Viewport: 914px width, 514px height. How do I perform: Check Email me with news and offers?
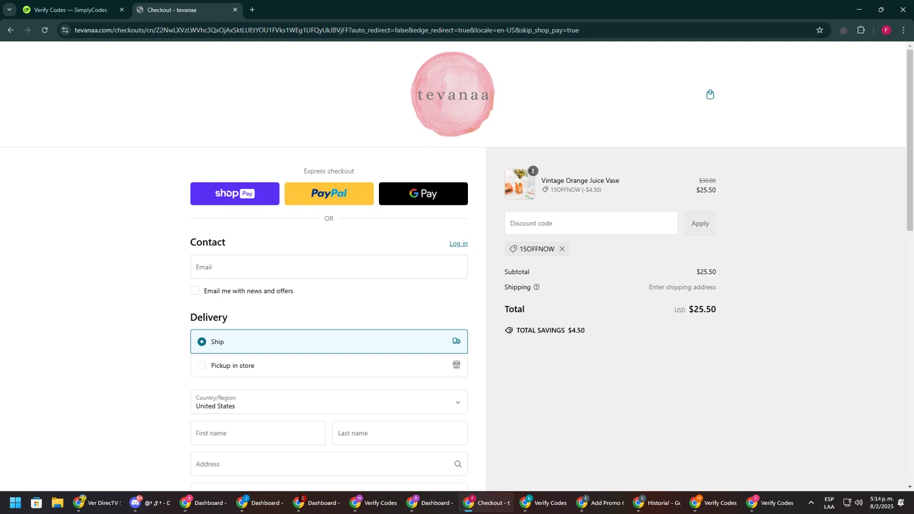[195, 290]
